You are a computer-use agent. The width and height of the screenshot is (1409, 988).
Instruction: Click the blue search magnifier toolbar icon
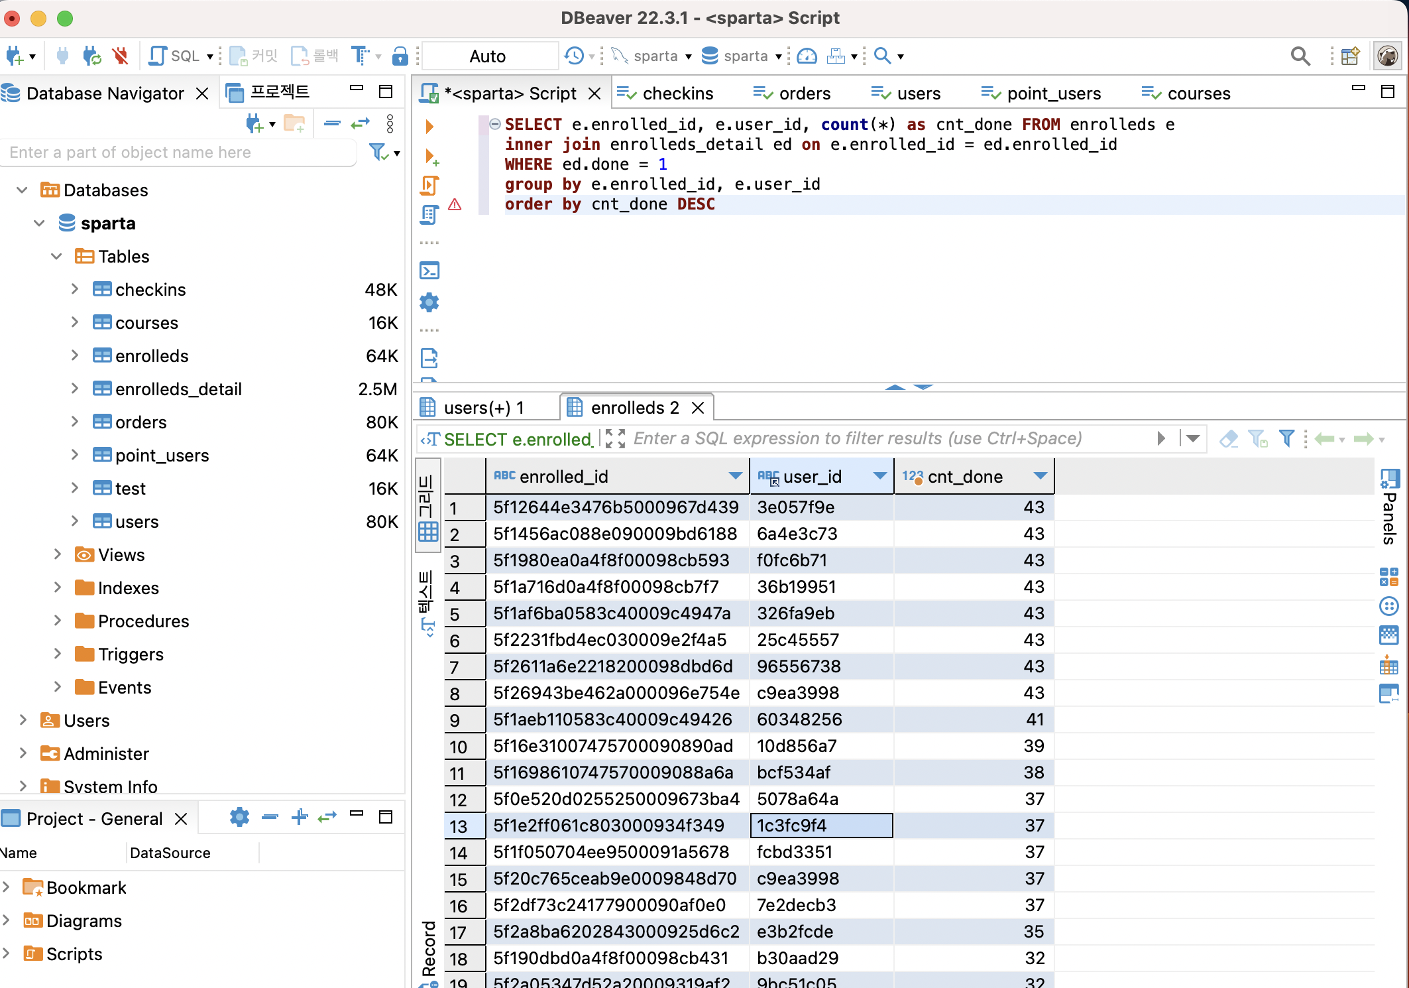pos(882,56)
